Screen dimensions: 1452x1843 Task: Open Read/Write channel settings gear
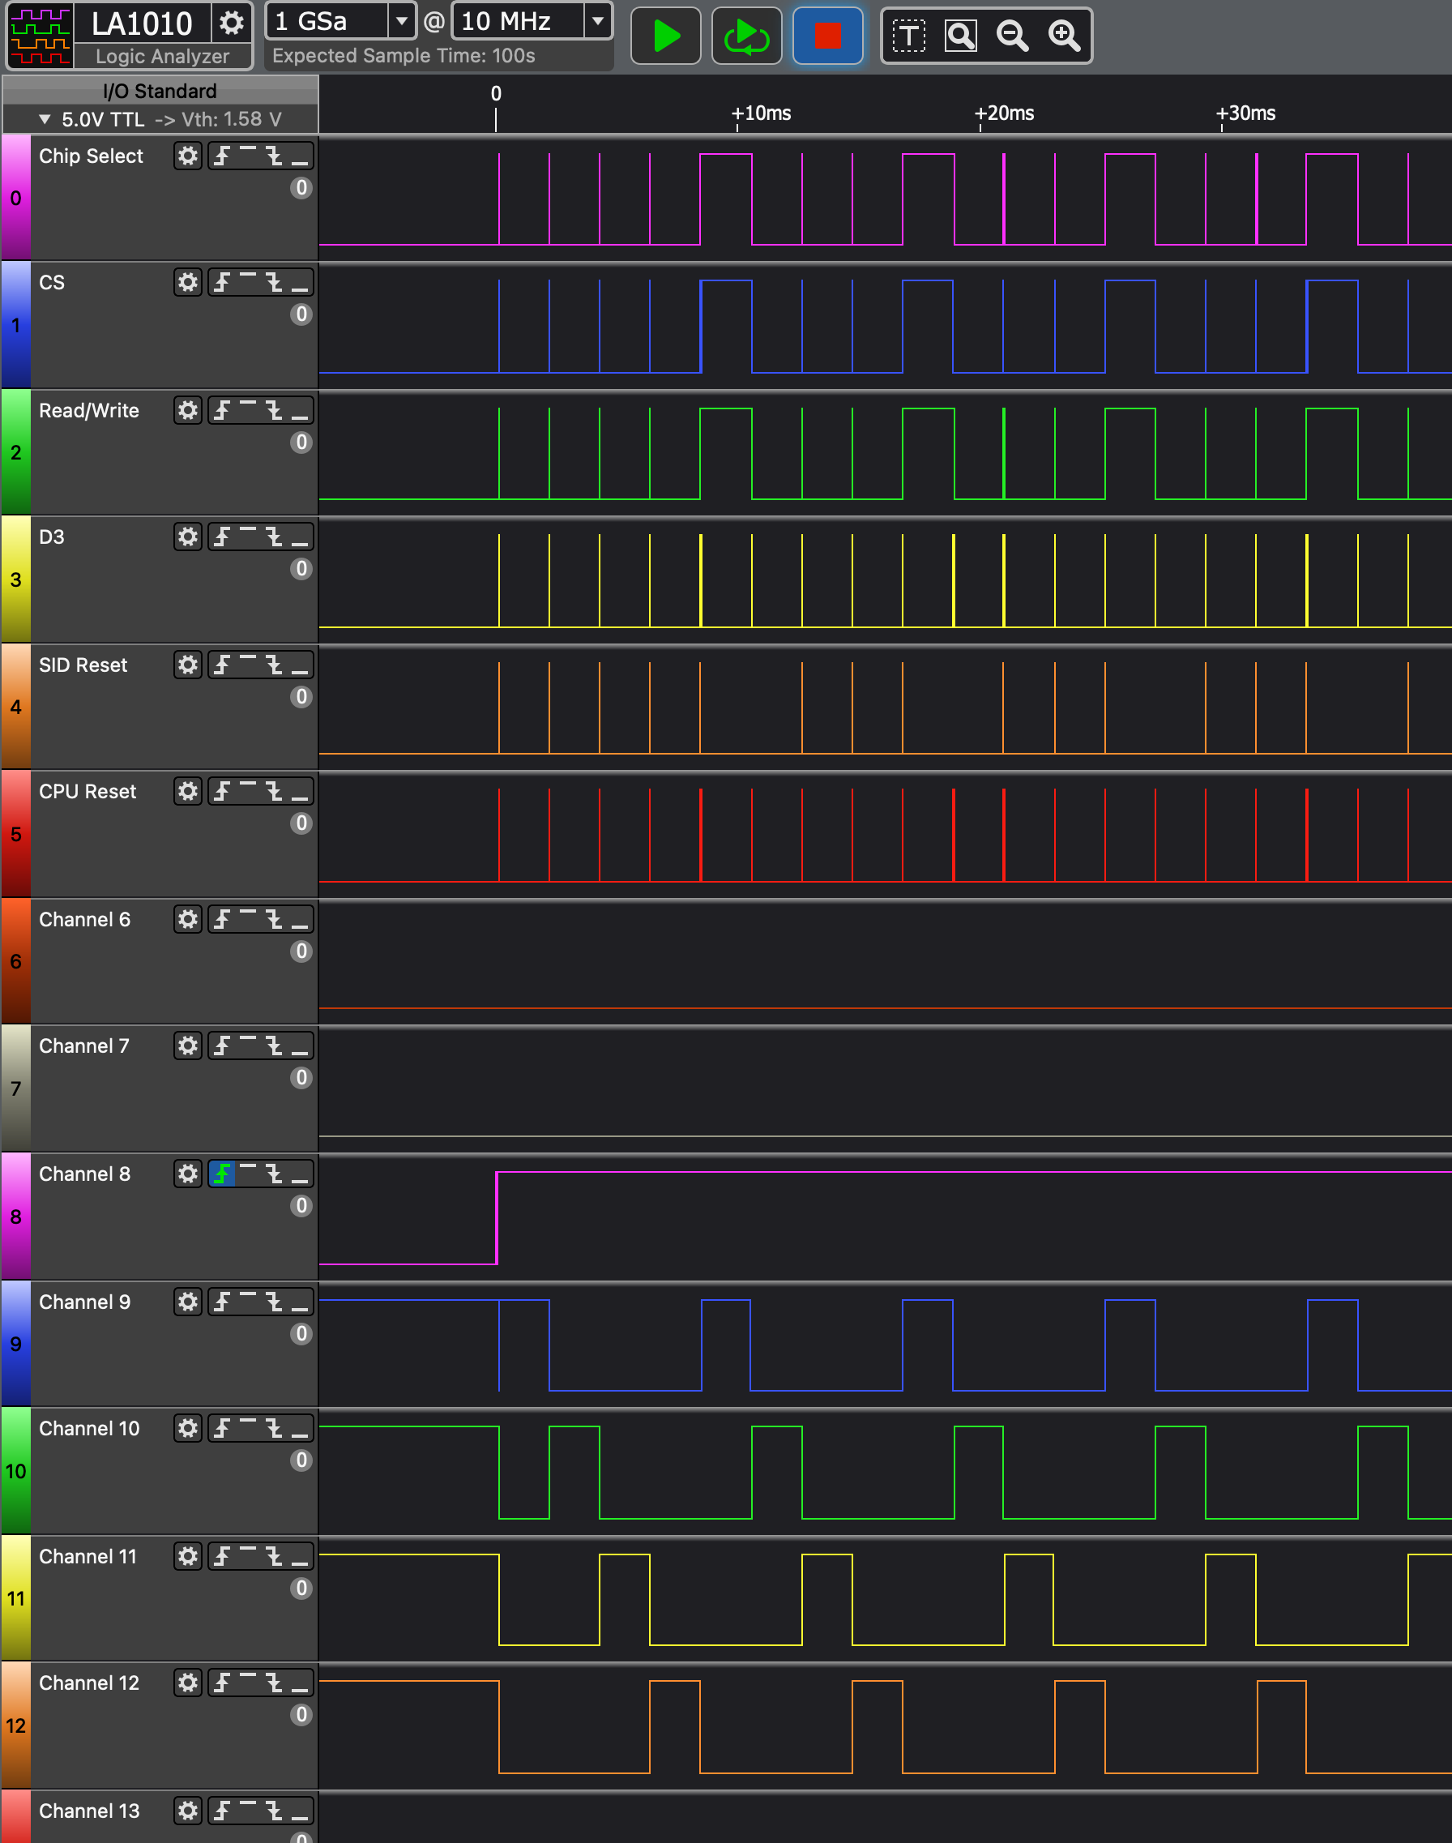[188, 411]
